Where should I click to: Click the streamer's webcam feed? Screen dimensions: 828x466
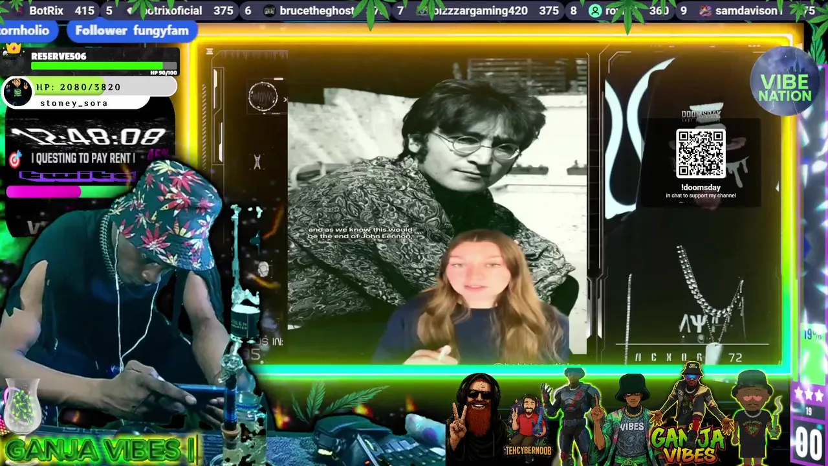123,291
